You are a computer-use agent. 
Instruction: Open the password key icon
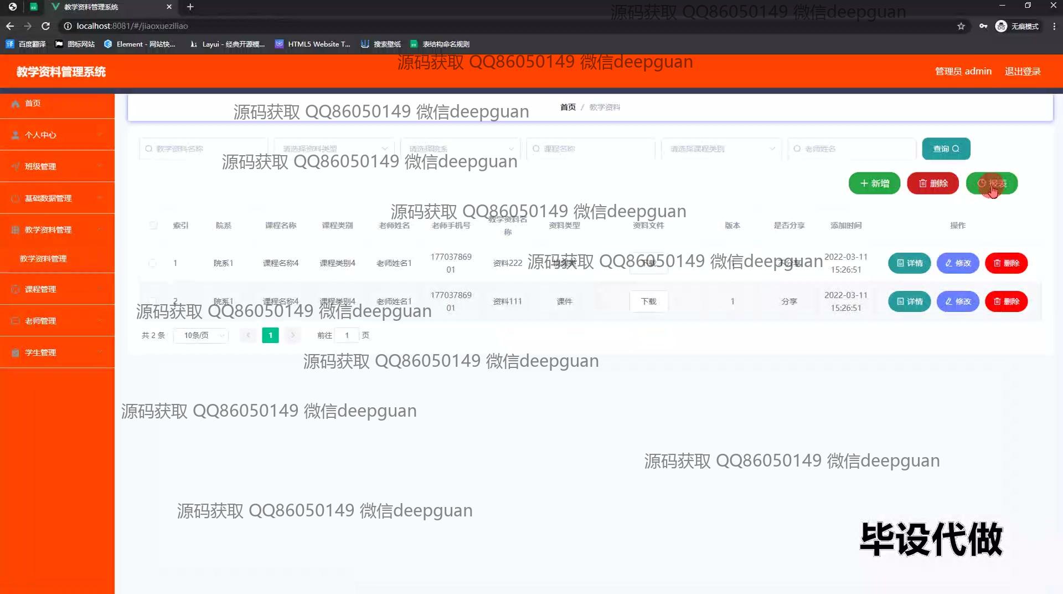click(x=983, y=26)
